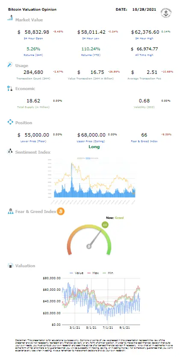Click the Lower Price (Floor) label

pyautogui.click(x=33, y=141)
